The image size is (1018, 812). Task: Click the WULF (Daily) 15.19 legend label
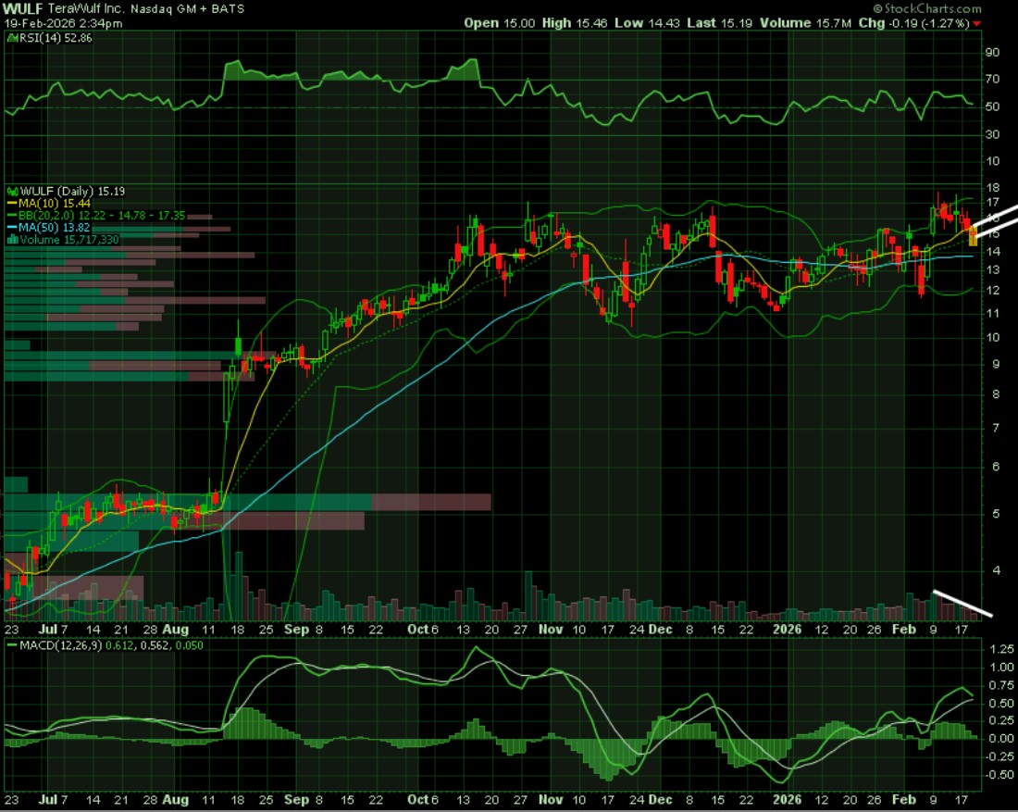pyautogui.click(x=73, y=192)
